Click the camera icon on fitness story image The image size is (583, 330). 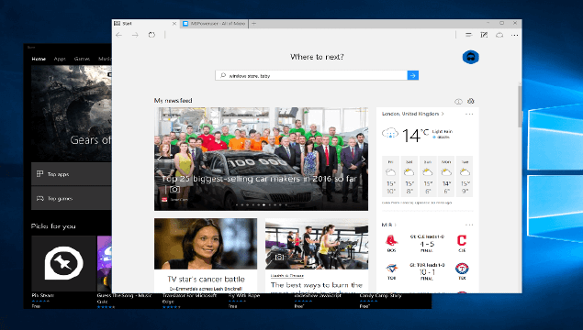coord(279,257)
